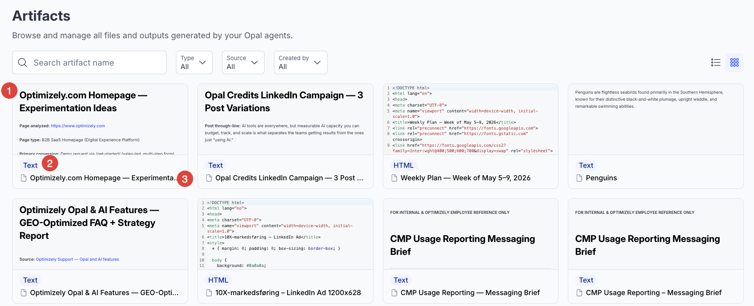
Task: Click file icon beside CMP Usage Reporting — Messaging Brief
Action: (x=394, y=293)
